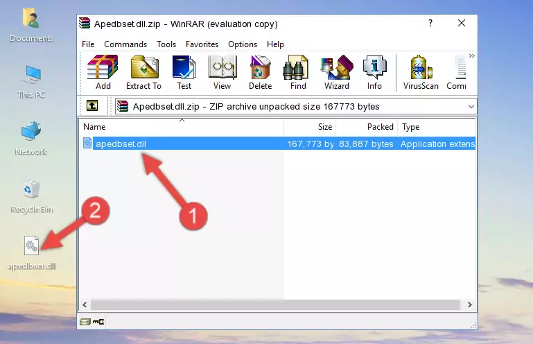Click the question mark help button
The image size is (533, 344).
pyautogui.click(x=430, y=23)
